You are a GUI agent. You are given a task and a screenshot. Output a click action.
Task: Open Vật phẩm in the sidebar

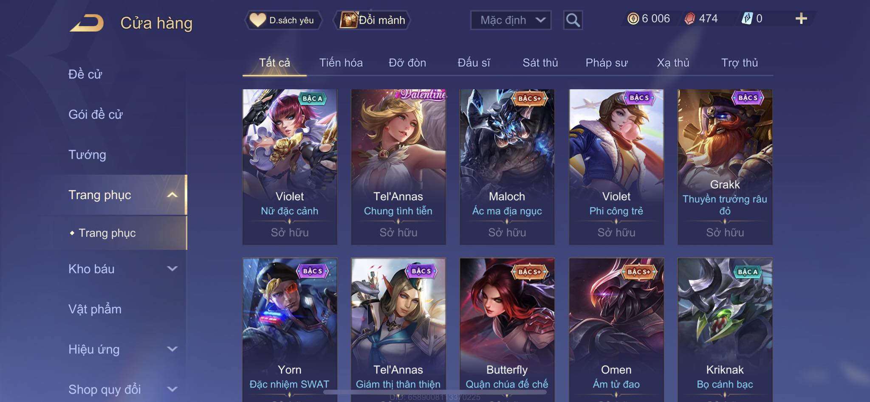click(x=95, y=309)
